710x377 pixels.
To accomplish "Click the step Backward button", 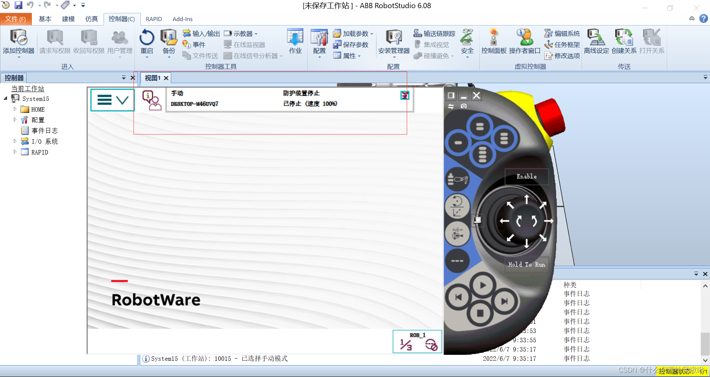I will 459,297.
